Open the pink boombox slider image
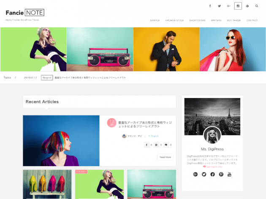The image size is (266, 199). click(100, 49)
